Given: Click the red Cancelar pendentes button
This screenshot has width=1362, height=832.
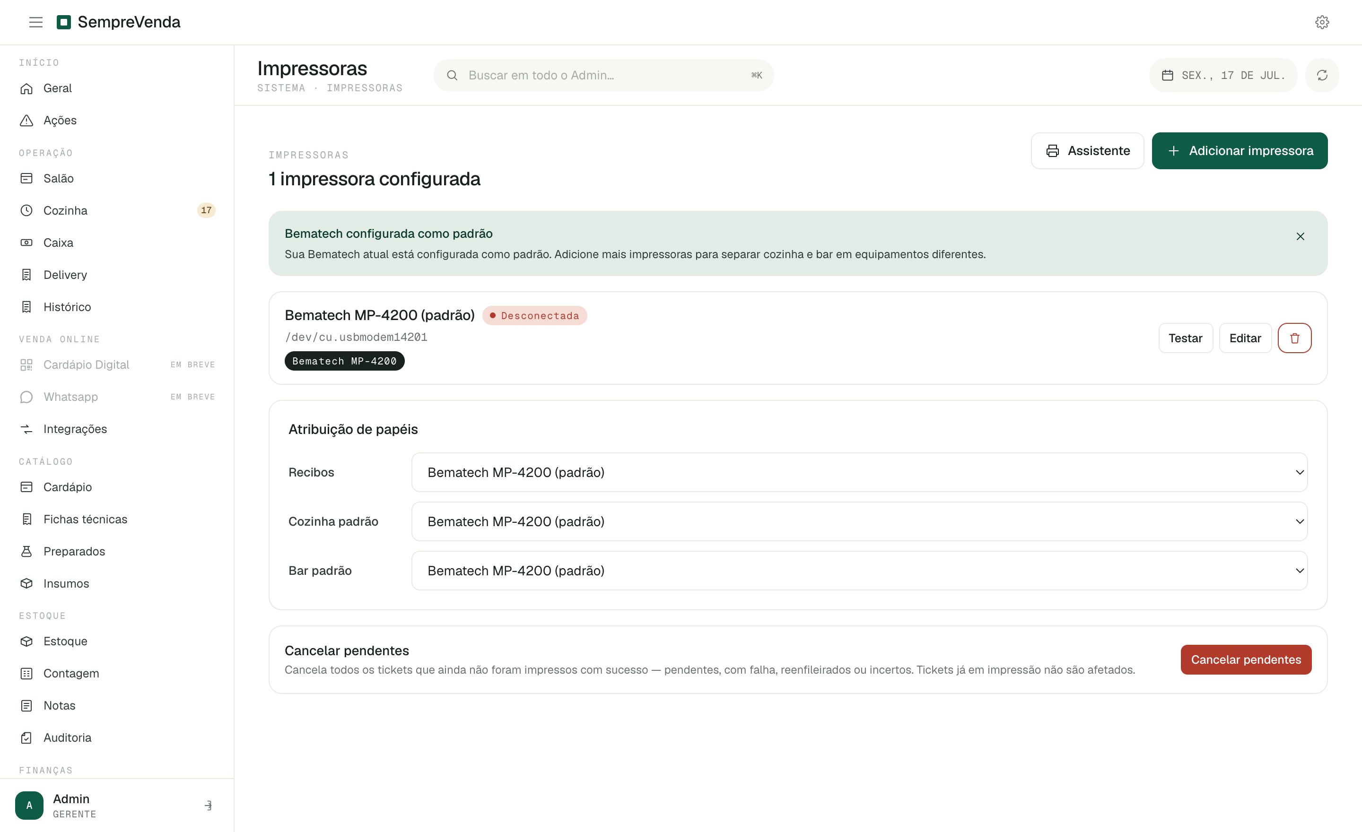Looking at the screenshot, I should pyautogui.click(x=1246, y=659).
